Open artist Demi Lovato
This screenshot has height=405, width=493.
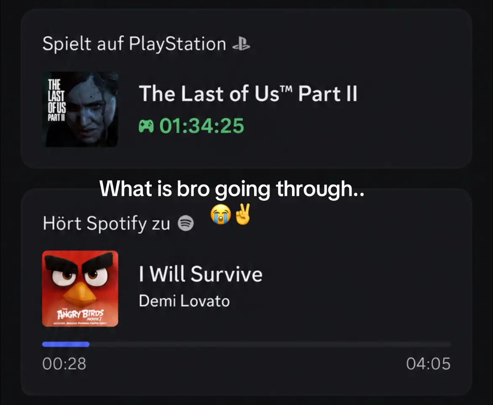point(184,301)
